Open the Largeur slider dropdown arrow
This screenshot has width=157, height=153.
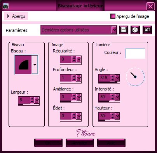click(x=37, y=100)
